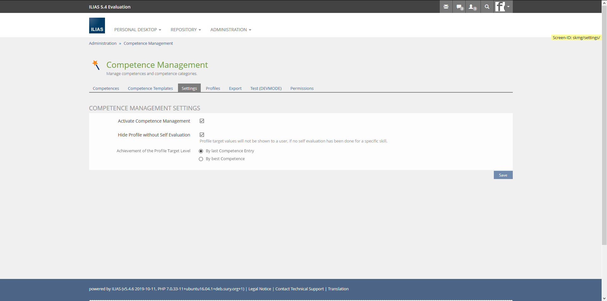Image resolution: width=607 pixels, height=301 pixels.
Task: Open the Competence Templates tab
Action: (150, 89)
